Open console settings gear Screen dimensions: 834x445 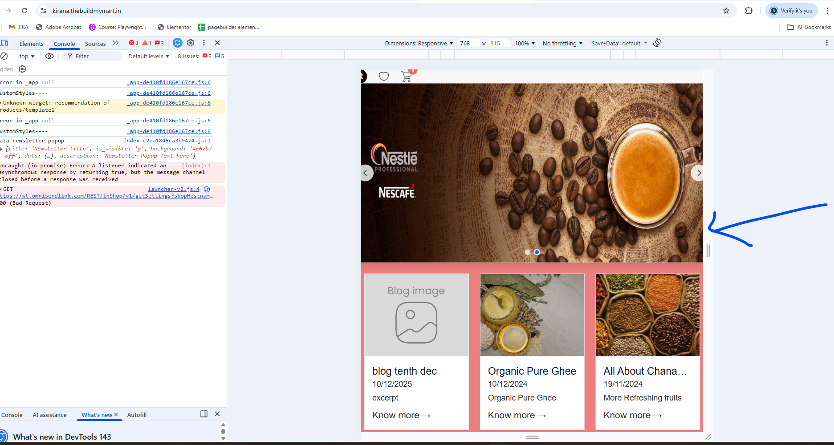click(22, 69)
